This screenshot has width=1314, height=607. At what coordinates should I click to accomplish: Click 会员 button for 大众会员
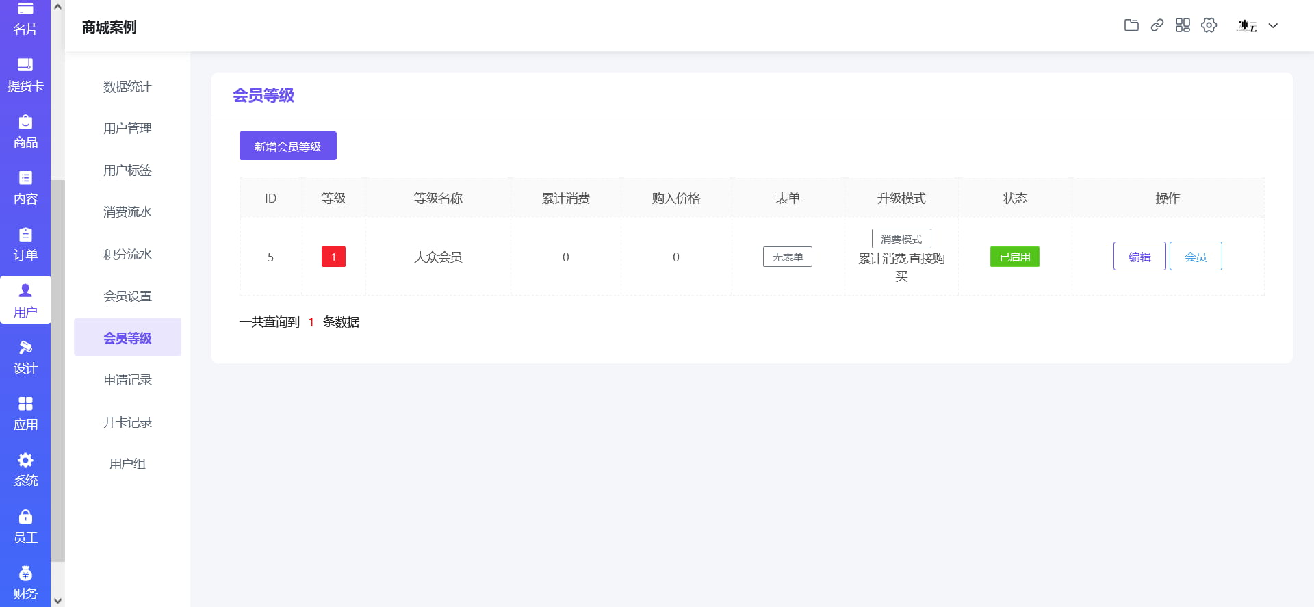(x=1196, y=257)
